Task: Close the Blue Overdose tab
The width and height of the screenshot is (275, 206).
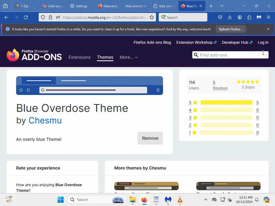Action: pos(201,6)
